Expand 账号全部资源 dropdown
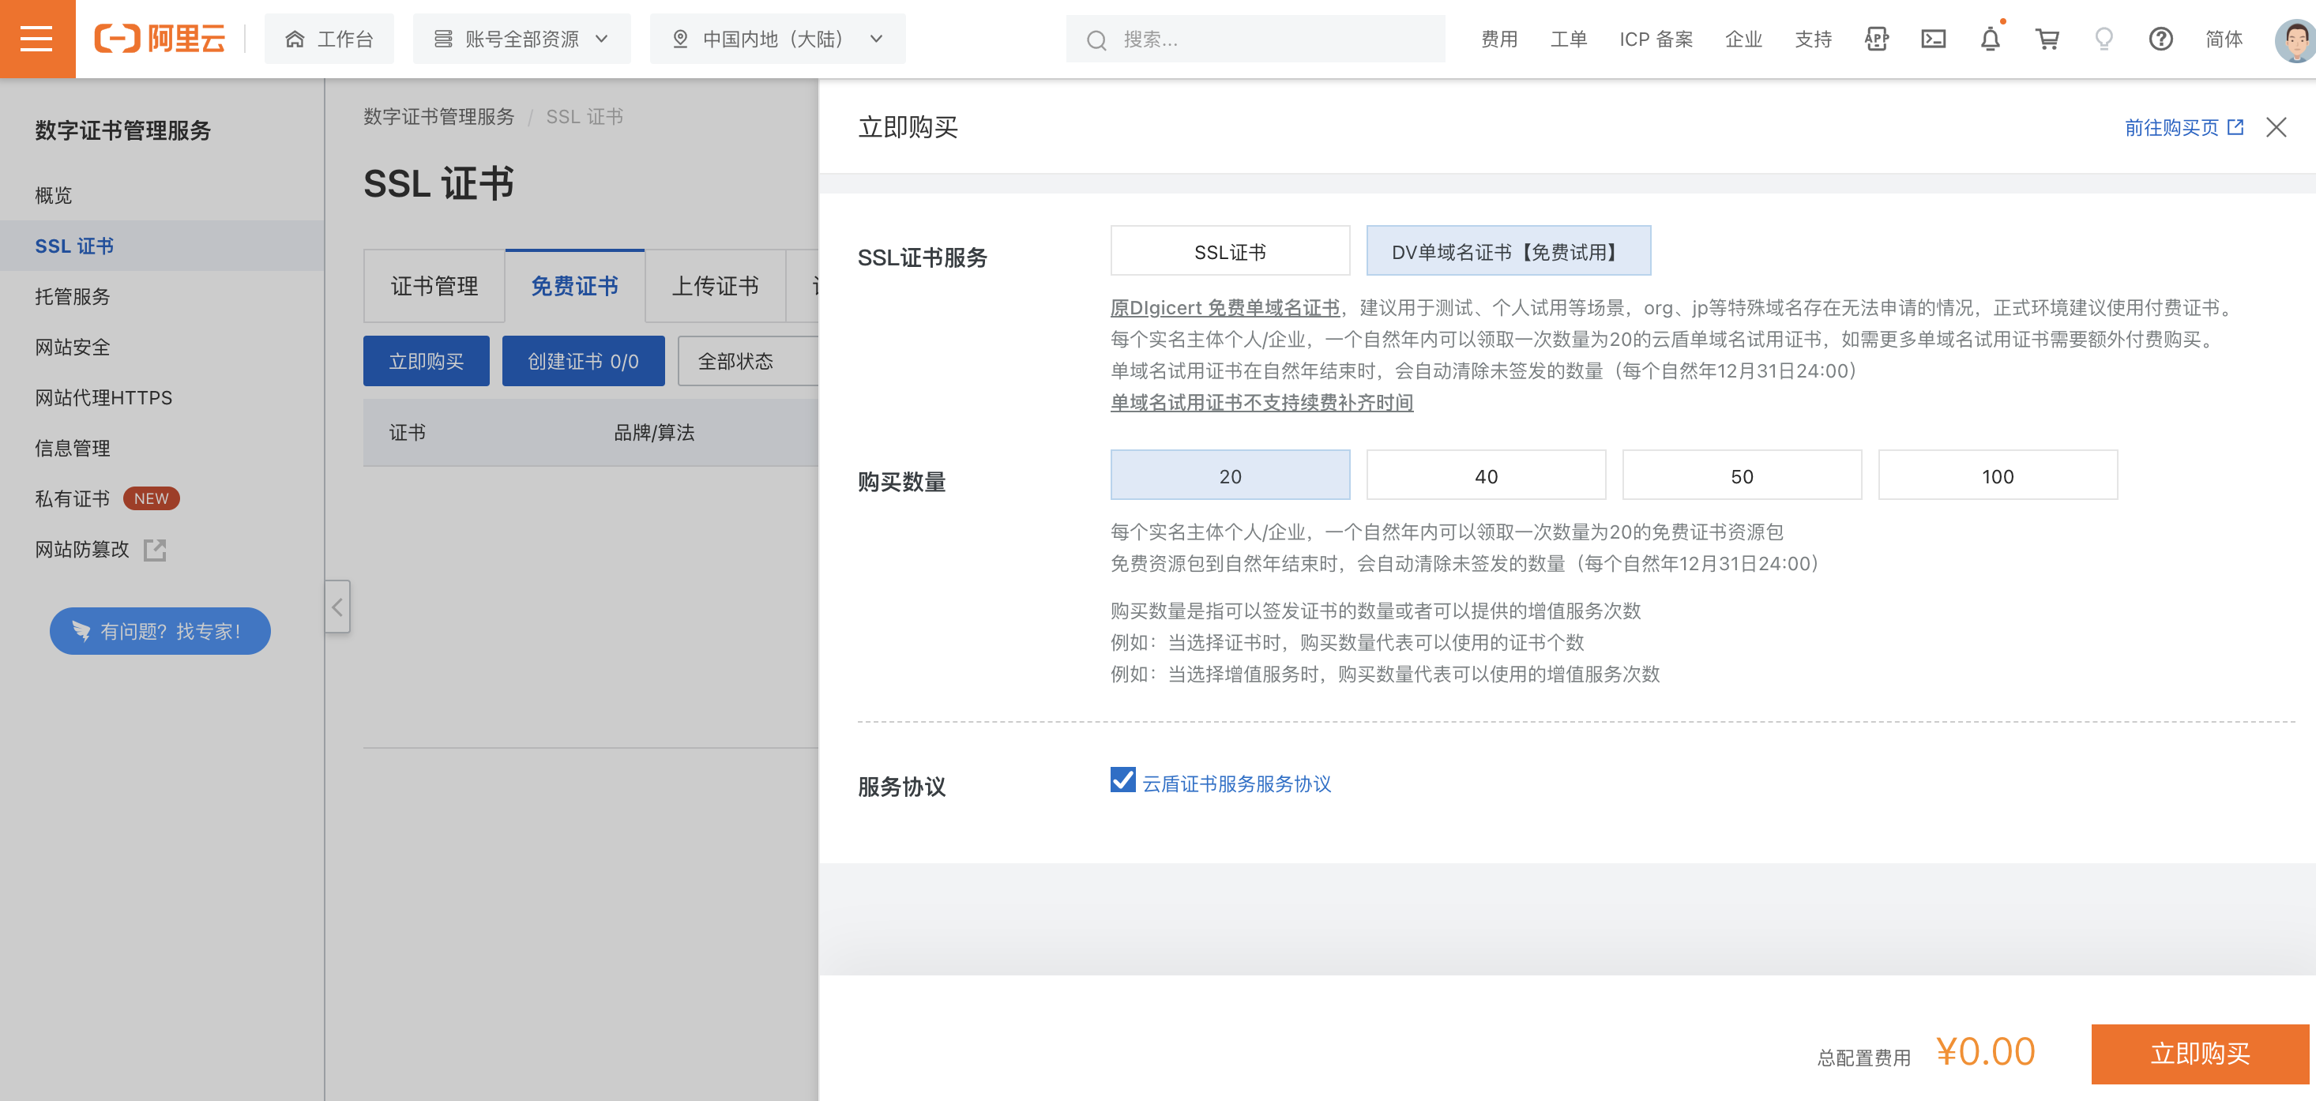 coord(521,39)
